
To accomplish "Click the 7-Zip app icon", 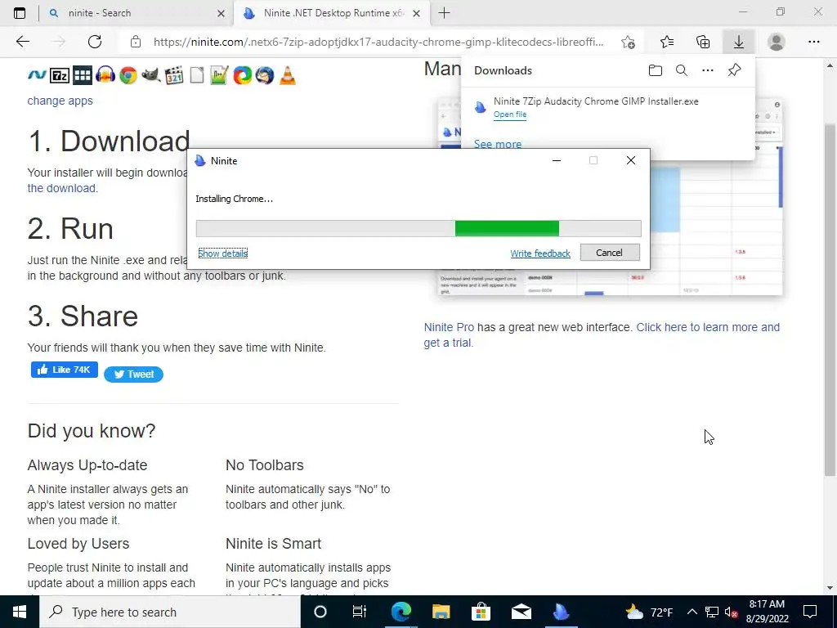I will pos(59,75).
